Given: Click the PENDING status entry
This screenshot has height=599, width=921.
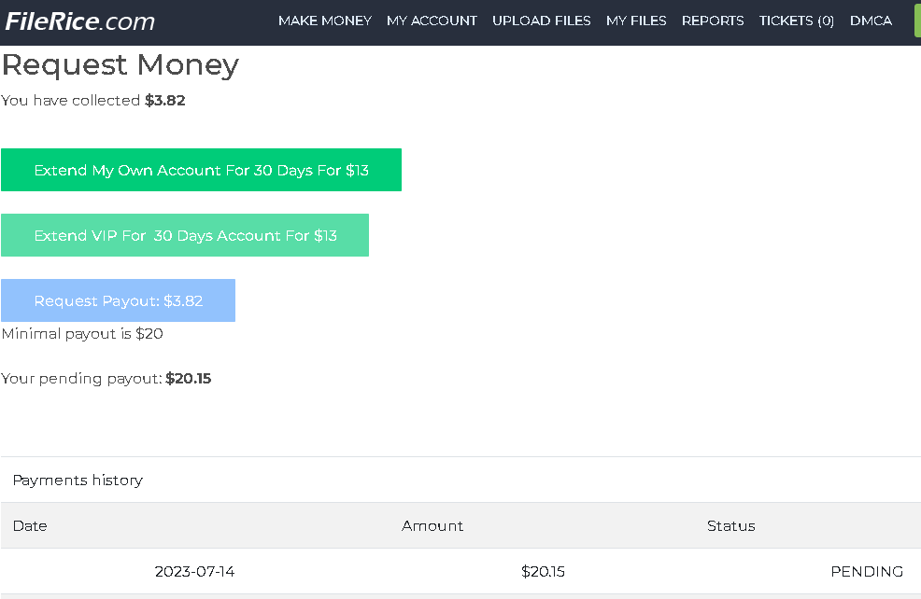Looking at the screenshot, I should (866, 572).
